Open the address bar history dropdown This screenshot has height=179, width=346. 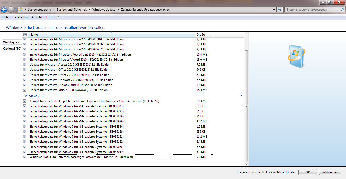coord(274,10)
